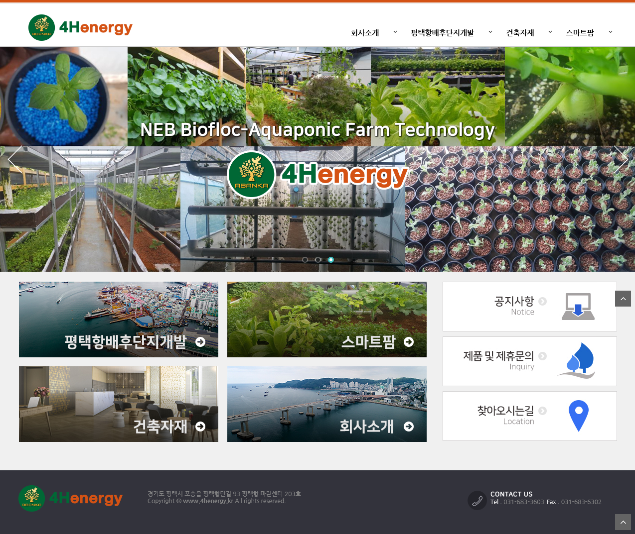Click the www.4henergy.kr footer link
The width and height of the screenshot is (635, 534).
(208, 501)
